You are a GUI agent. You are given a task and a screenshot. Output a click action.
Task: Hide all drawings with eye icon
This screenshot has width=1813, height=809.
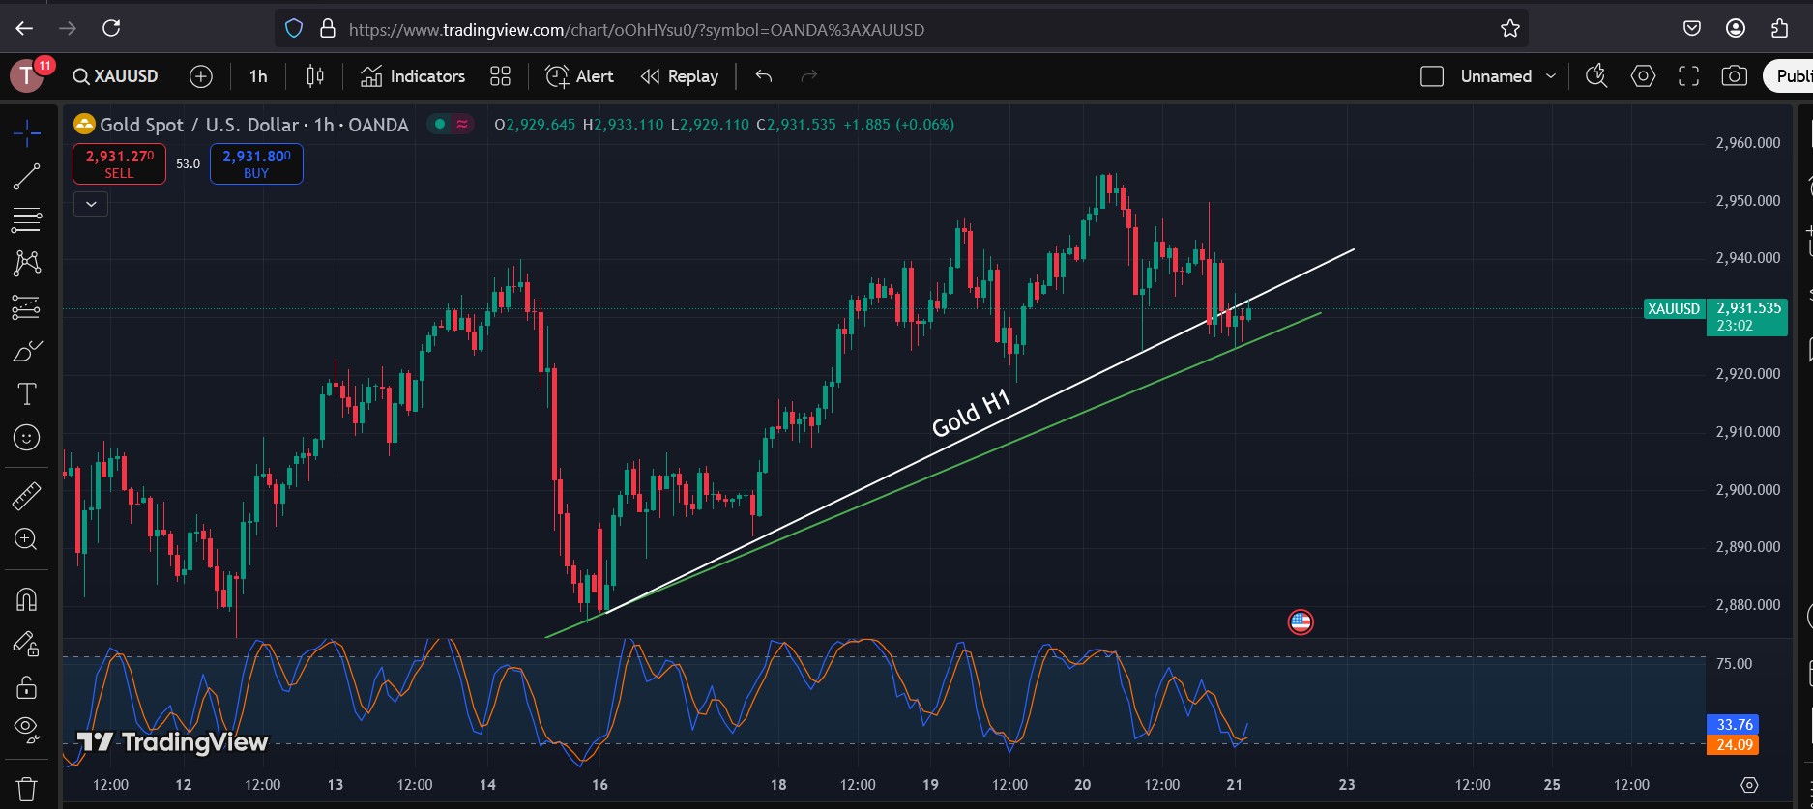(x=26, y=729)
